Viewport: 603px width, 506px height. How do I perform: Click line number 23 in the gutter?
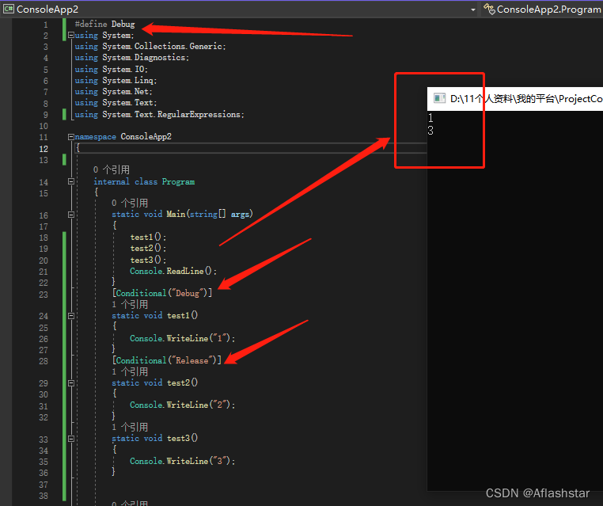pyautogui.click(x=44, y=295)
